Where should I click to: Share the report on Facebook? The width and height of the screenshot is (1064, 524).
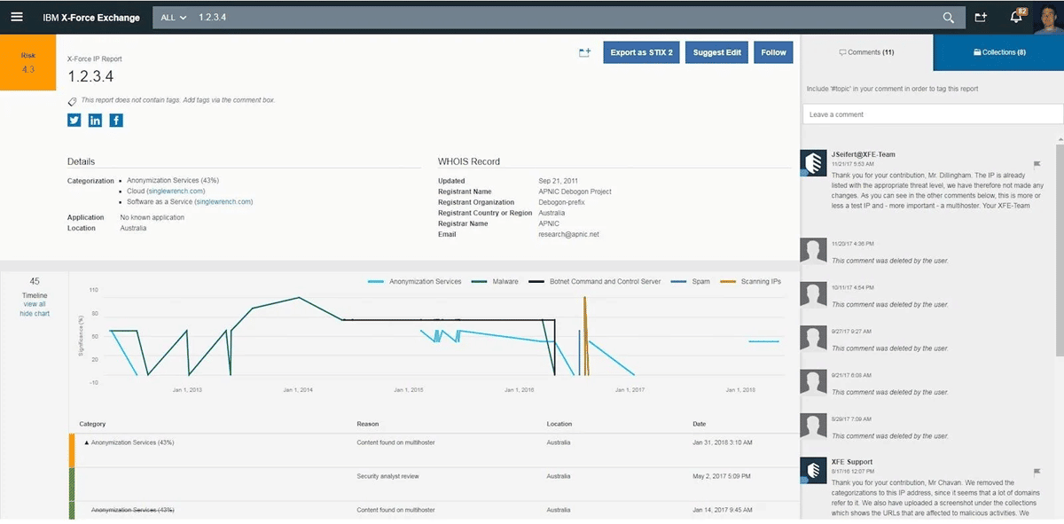116,121
